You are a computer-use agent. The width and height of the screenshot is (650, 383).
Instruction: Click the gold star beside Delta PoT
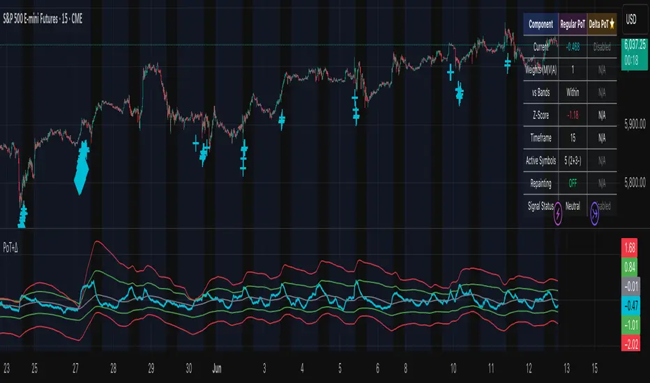click(x=612, y=24)
